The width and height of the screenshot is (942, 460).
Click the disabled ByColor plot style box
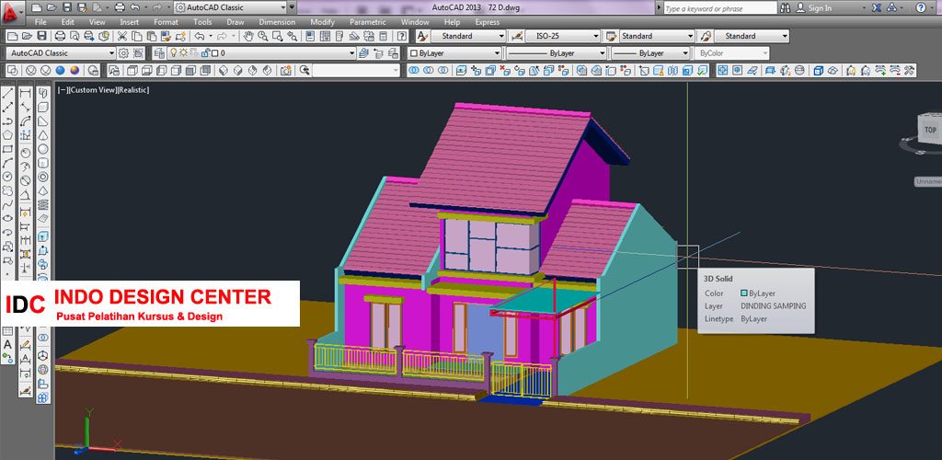click(x=731, y=52)
